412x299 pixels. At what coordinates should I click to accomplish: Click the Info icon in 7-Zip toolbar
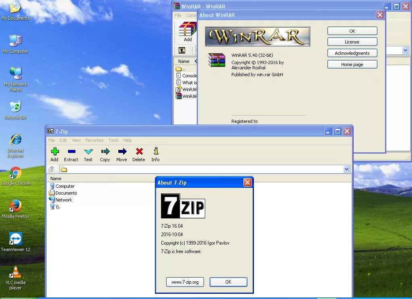click(156, 151)
